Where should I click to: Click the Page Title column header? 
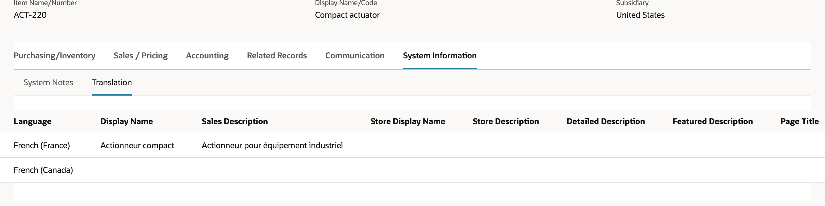[800, 122]
